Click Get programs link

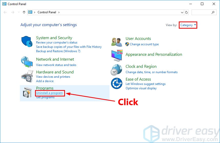pyautogui.click(x=45, y=97)
